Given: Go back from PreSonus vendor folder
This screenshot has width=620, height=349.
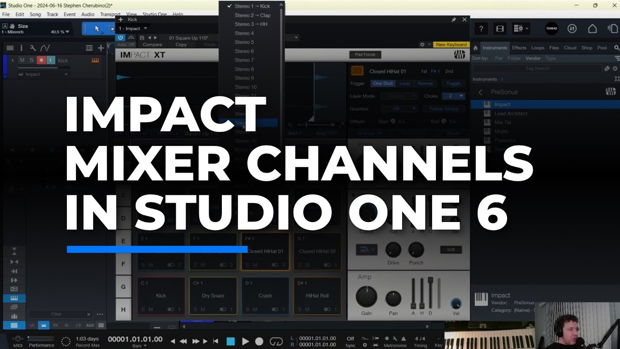Looking at the screenshot, I should [480, 92].
